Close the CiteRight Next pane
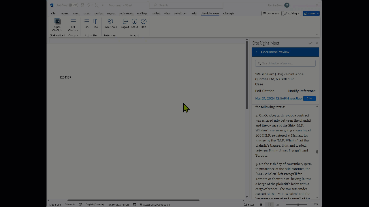Screen dimensions: 369x207 (317, 43)
